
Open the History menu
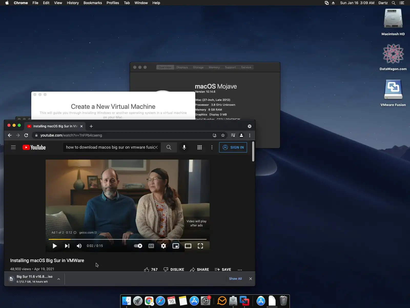click(73, 3)
